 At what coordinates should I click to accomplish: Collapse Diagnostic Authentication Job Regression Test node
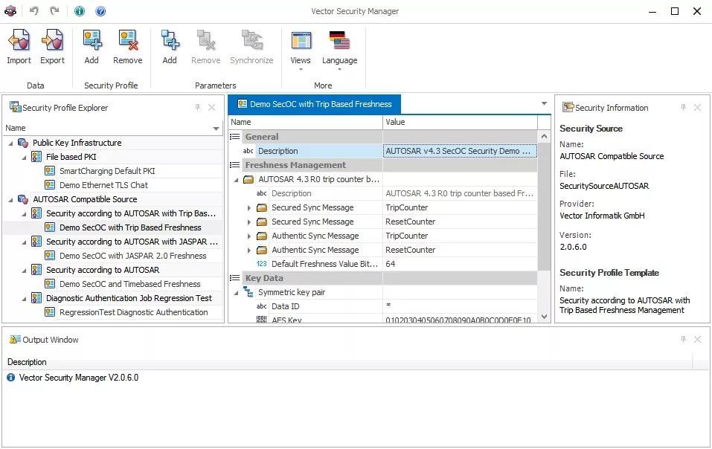tap(24, 298)
